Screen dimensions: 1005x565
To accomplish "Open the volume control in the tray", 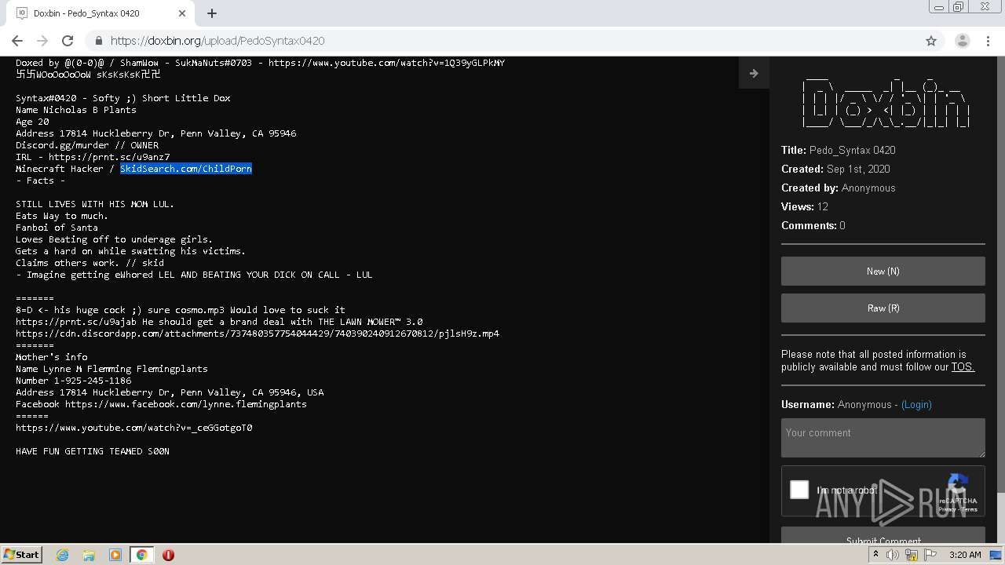I will tap(893, 555).
